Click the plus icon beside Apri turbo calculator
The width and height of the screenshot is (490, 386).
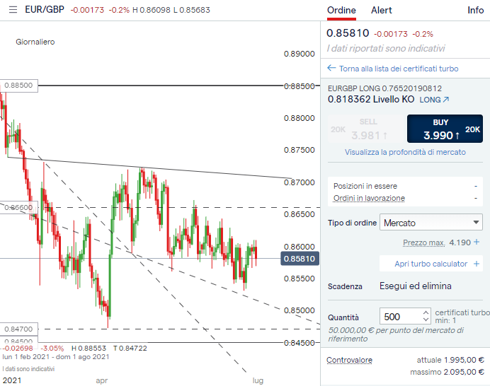[477, 264]
